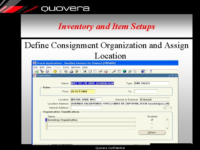200x150 pixels.
Task: Click the Copy icon
Action: click(90, 71)
